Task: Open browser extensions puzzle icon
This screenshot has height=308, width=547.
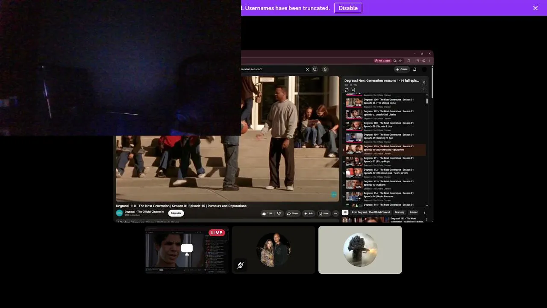Action: 409,61
